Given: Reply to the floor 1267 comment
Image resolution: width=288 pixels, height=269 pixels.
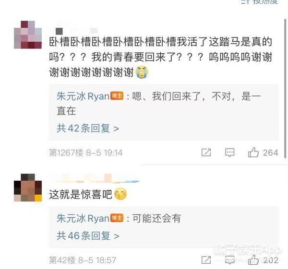Looking at the screenshot, I should tap(230, 152).
